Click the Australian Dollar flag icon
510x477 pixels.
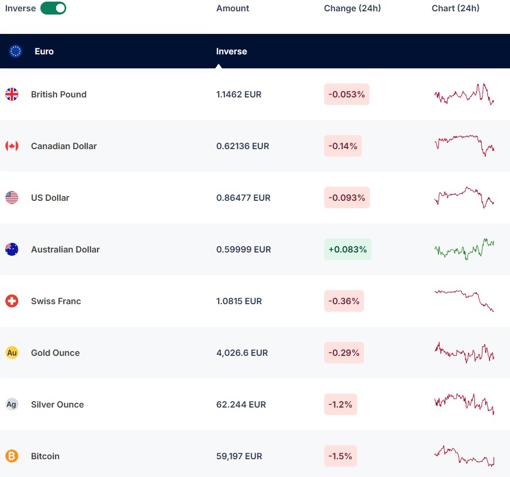point(12,249)
